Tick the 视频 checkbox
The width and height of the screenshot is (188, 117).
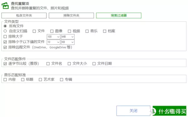70,31
